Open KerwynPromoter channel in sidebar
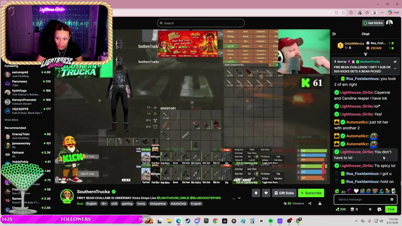The height and width of the screenshot is (226, 402). 27,101
